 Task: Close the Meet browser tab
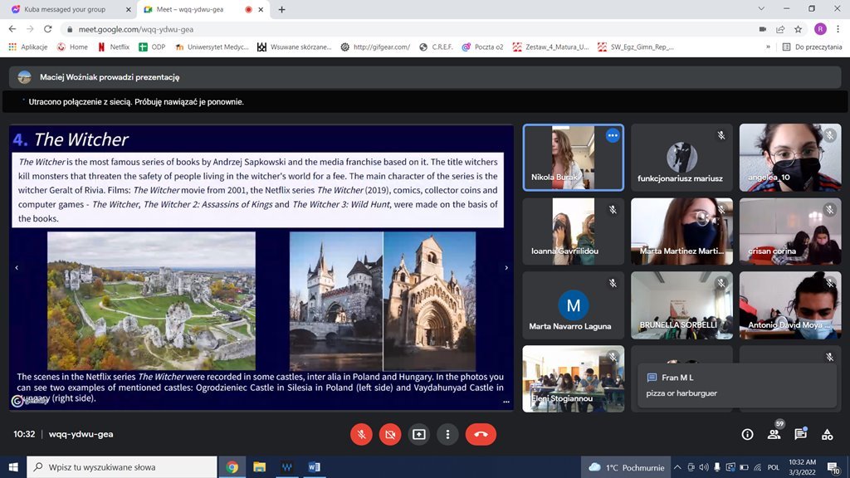tap(261, 9)
